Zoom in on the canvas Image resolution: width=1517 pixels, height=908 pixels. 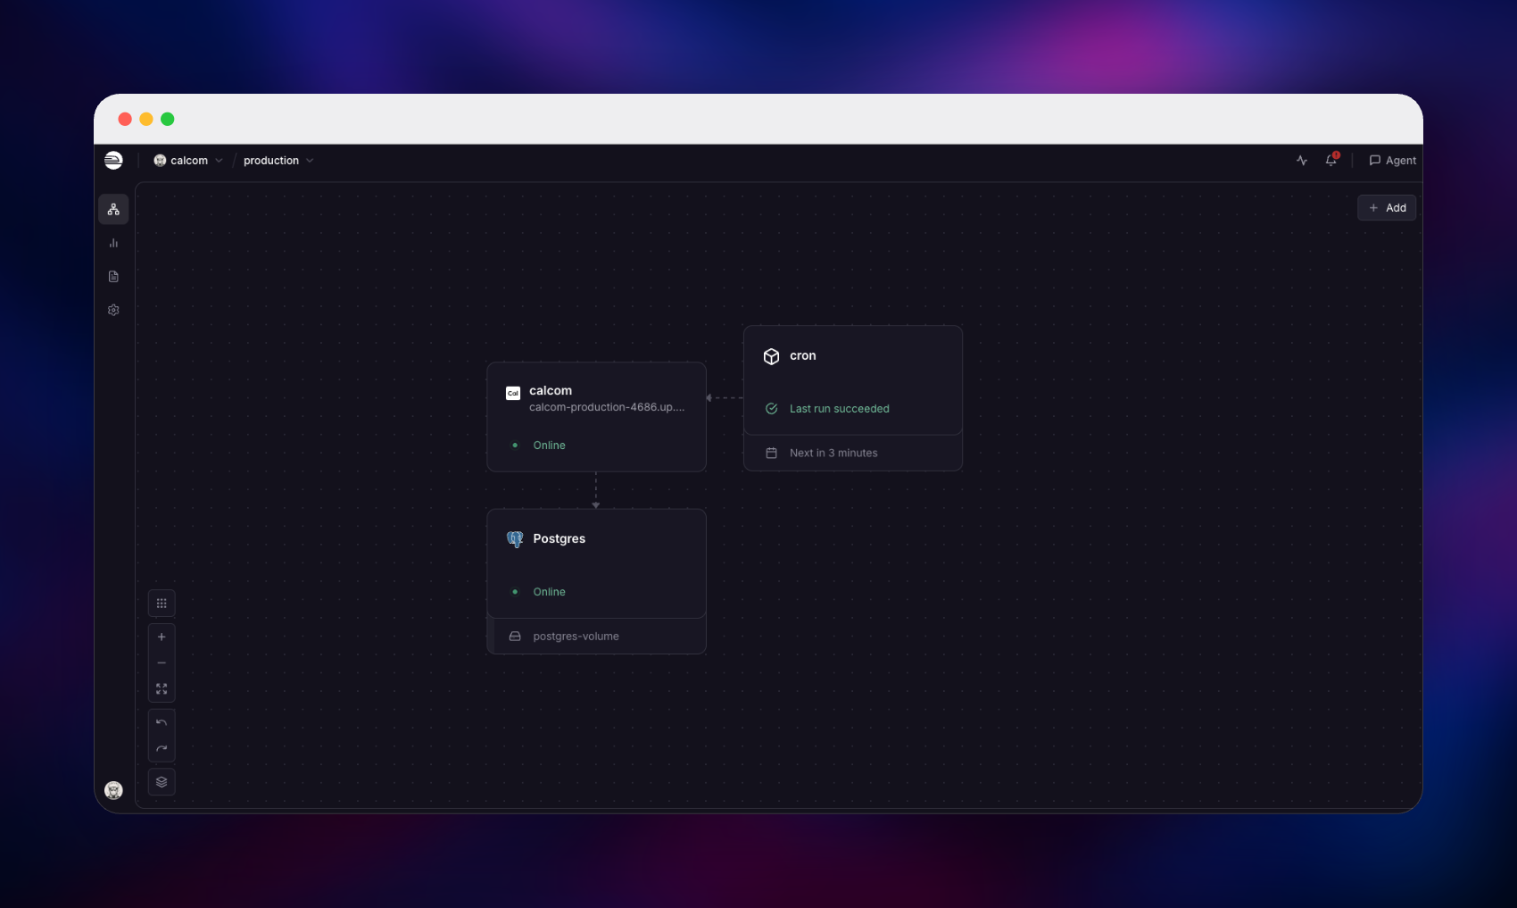(162, 637)
